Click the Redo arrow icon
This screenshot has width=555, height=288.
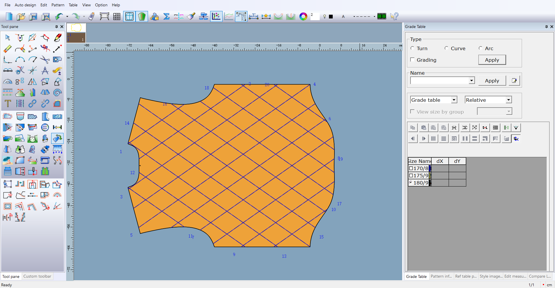76,16
